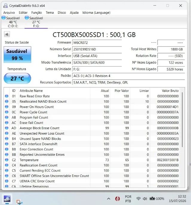Click status icon of Current Pending ECC Count
Viewport: 191px width, 205px height.
pos(7,170)
